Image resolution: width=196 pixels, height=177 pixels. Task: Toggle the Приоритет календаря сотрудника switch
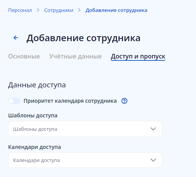[x=14, y=101]
